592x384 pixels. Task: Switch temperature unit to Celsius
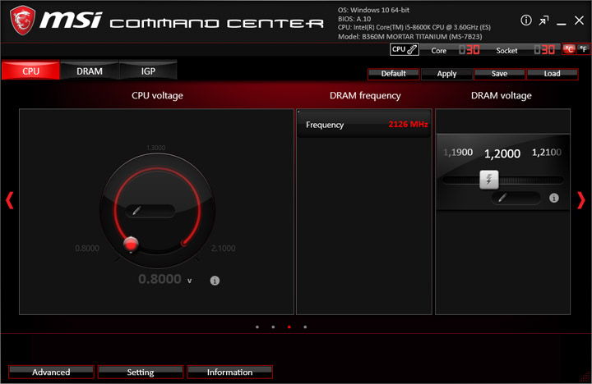pos(569,49)
